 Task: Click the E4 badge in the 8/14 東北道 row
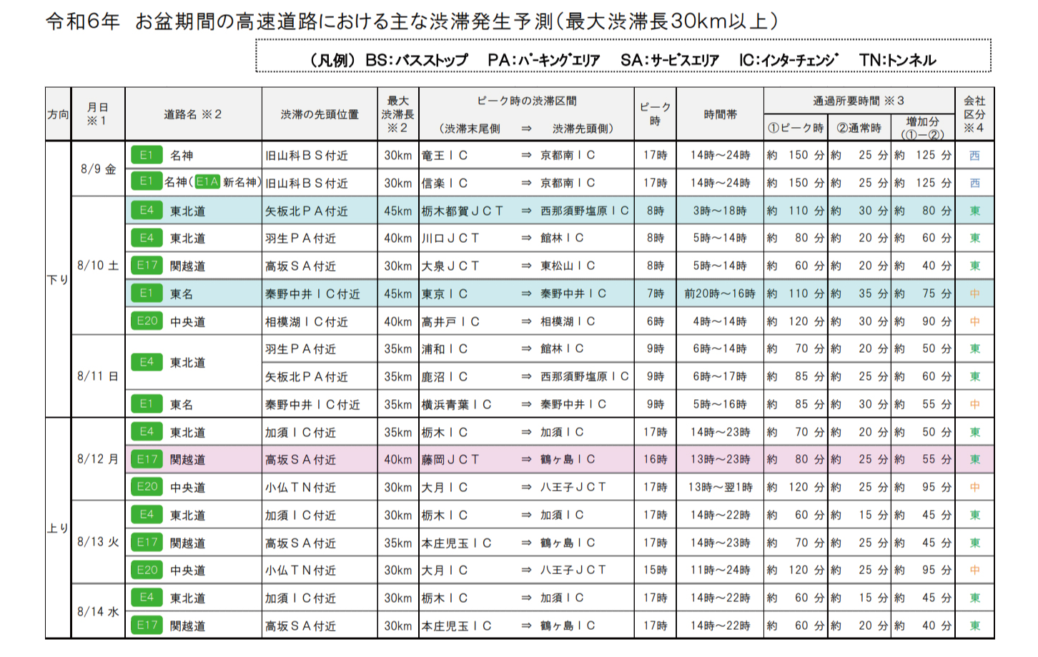(x=147, y=597)
